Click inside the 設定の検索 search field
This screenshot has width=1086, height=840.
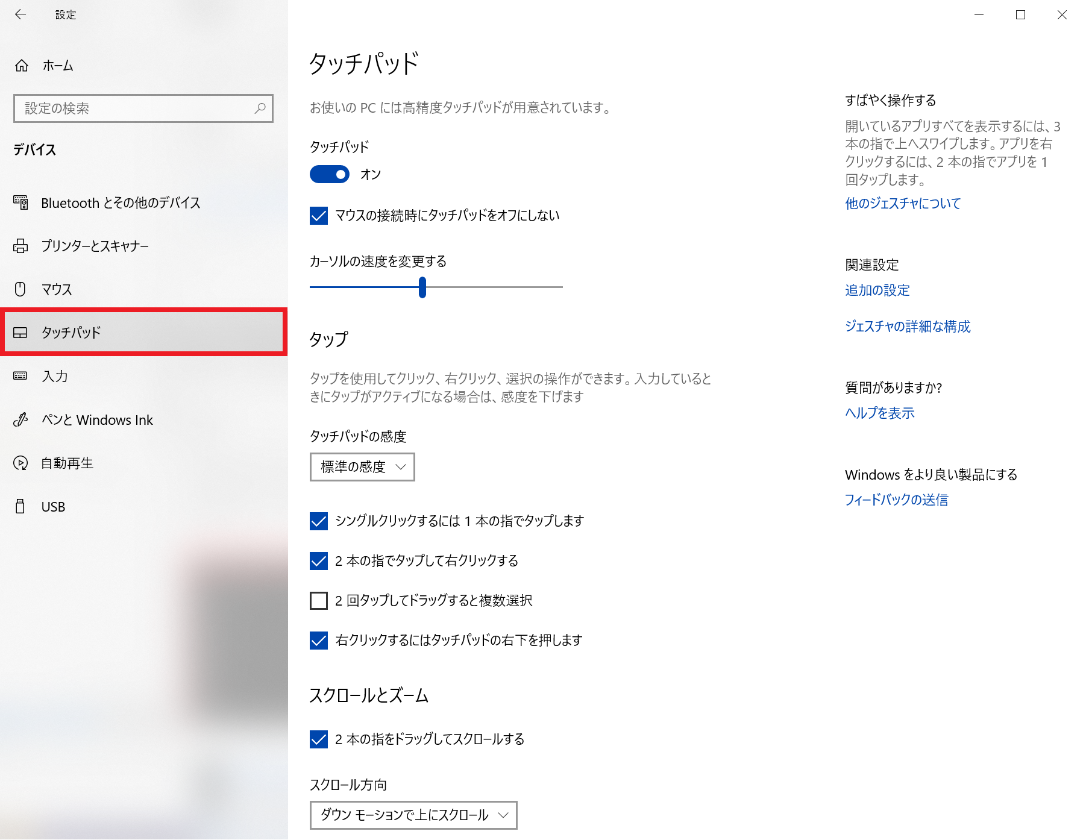143,108
